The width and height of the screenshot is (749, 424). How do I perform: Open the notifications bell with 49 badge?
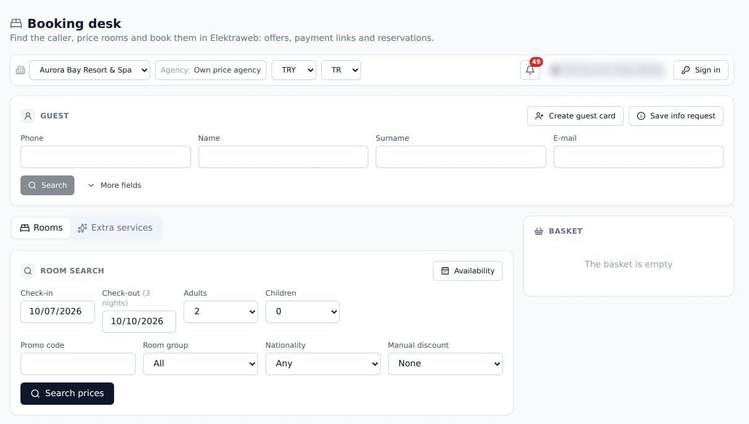[530, 70]
